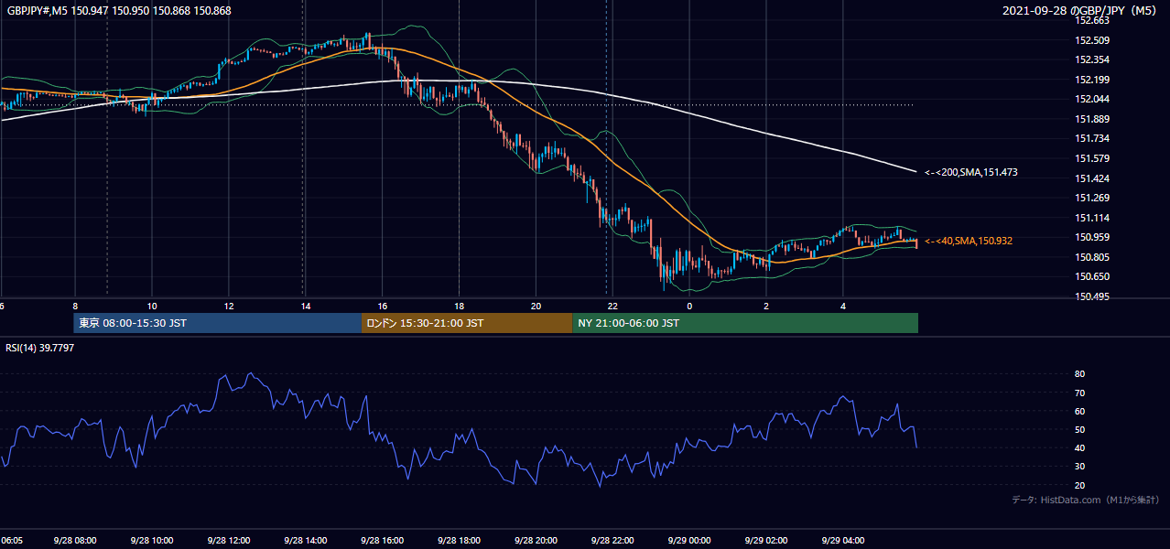Click RSI axis level 20
This screenshot has width=1170, height=549.
point(1080,485)
